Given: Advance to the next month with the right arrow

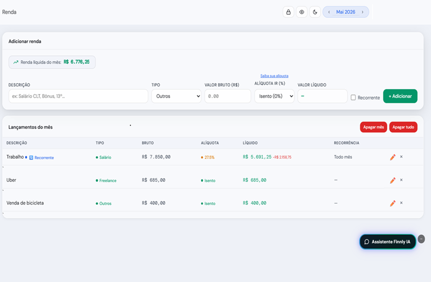Looking at the screenshot, I should (x=362, y=12).
